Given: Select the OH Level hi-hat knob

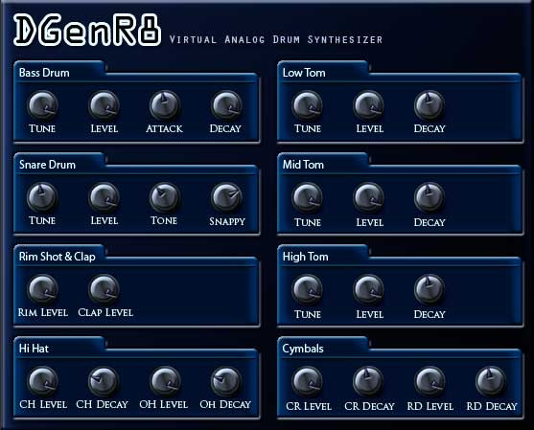Looking at the screenshot, I should [x=165, y=381].
